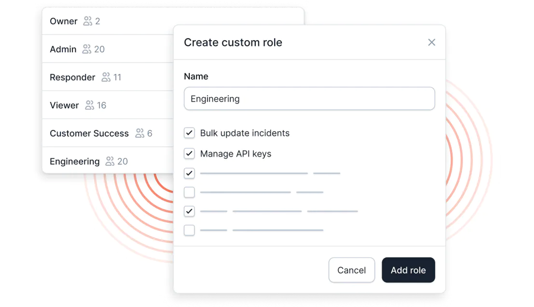Toggle the third checked permission checkbox
Screen dimensions: 534x307
[189, 173]
